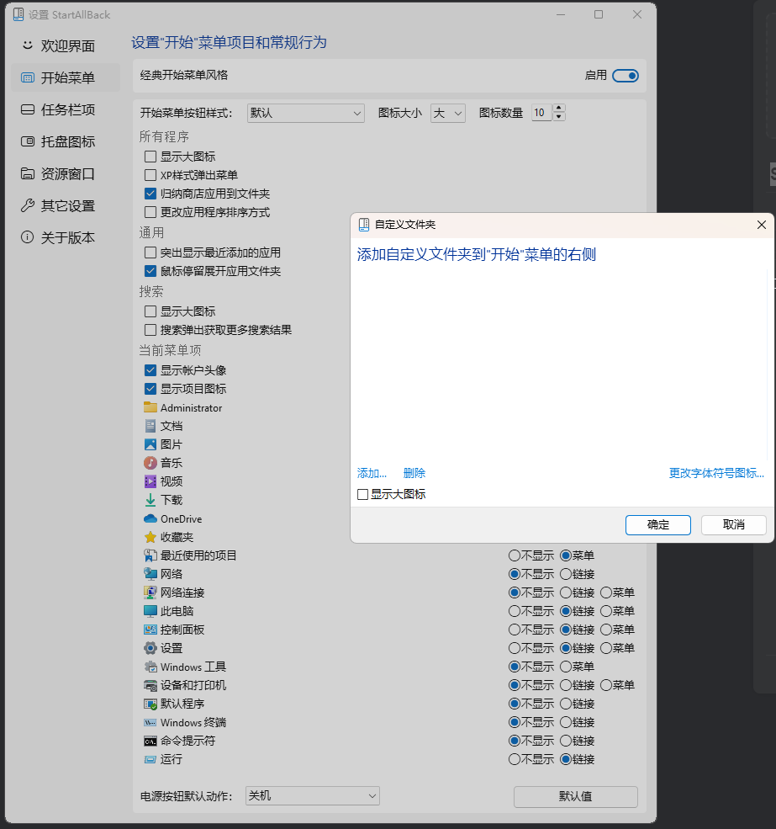The image size is (776, 829).
Task: Click the 运行 icon
Action: click(150, 759)
